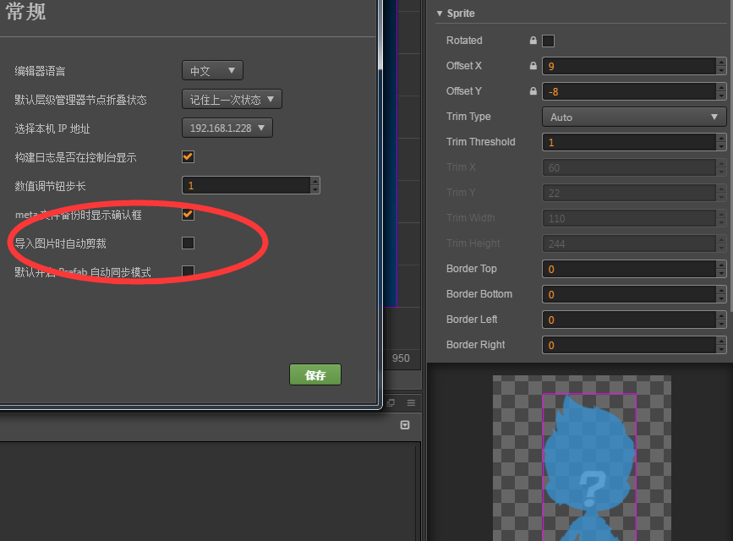Click the Trim Threshold stepper arrows
The image size is (733, 541).
point(721,142)
